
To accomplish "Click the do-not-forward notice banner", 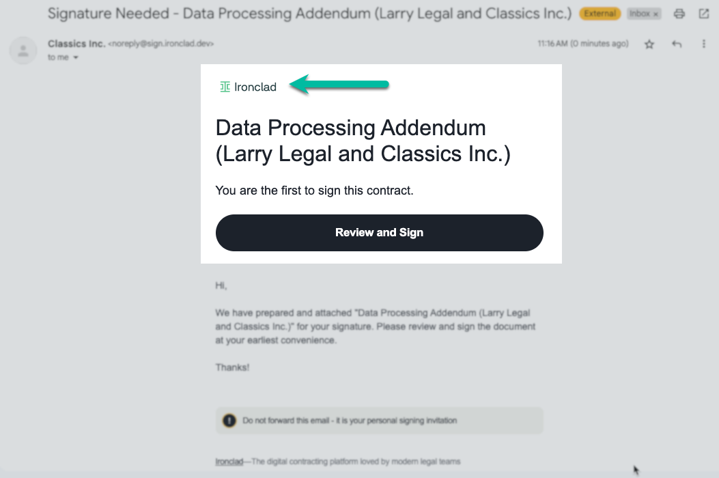I will [x=379, y=420].
